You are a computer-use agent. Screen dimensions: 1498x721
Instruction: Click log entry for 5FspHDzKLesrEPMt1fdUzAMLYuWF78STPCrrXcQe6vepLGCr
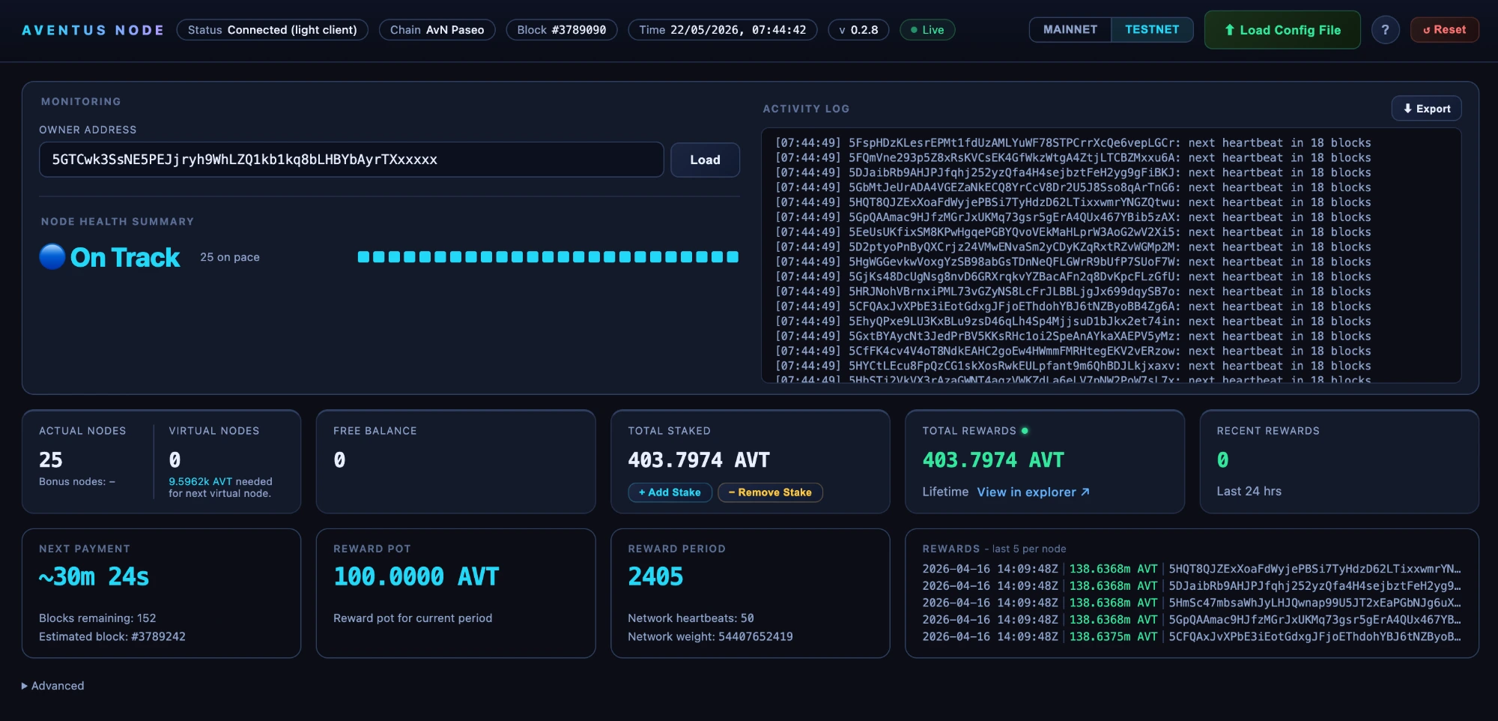coord(1073,143)
